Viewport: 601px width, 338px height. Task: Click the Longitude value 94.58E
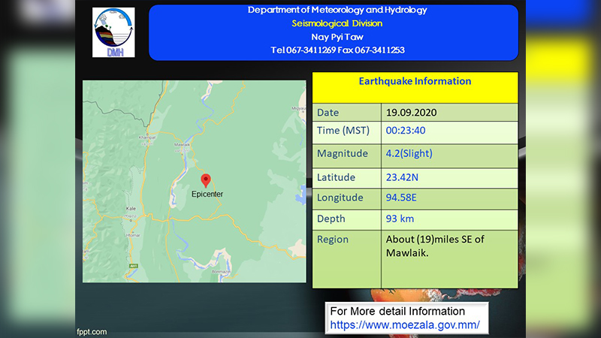(x=401, y=198)
